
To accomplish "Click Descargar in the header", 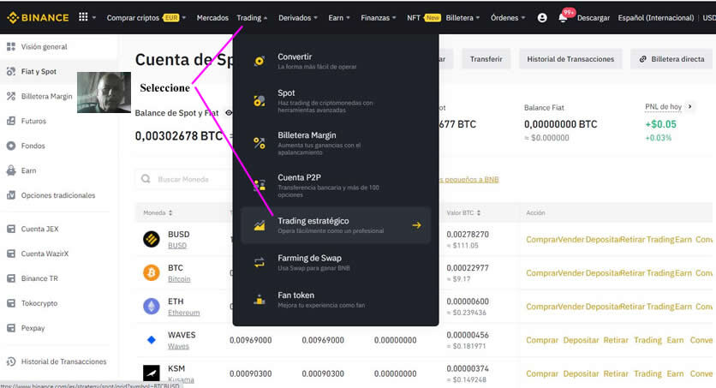I will (594, 18).
